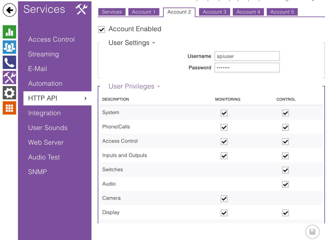Collapse the User Privileges section

coord(134,86)
